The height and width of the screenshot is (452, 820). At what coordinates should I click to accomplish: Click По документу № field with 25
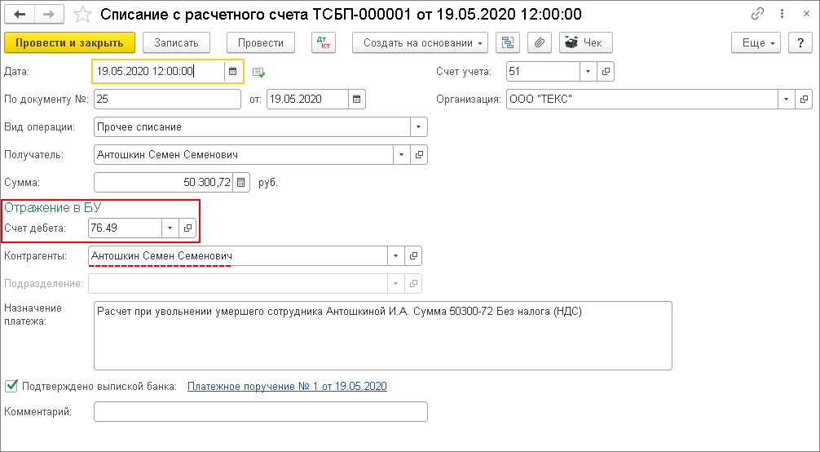[x=167, y=99]
